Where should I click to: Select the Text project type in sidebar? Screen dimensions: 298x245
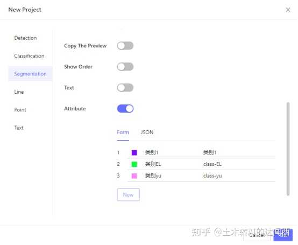click(x=19, y=128)
